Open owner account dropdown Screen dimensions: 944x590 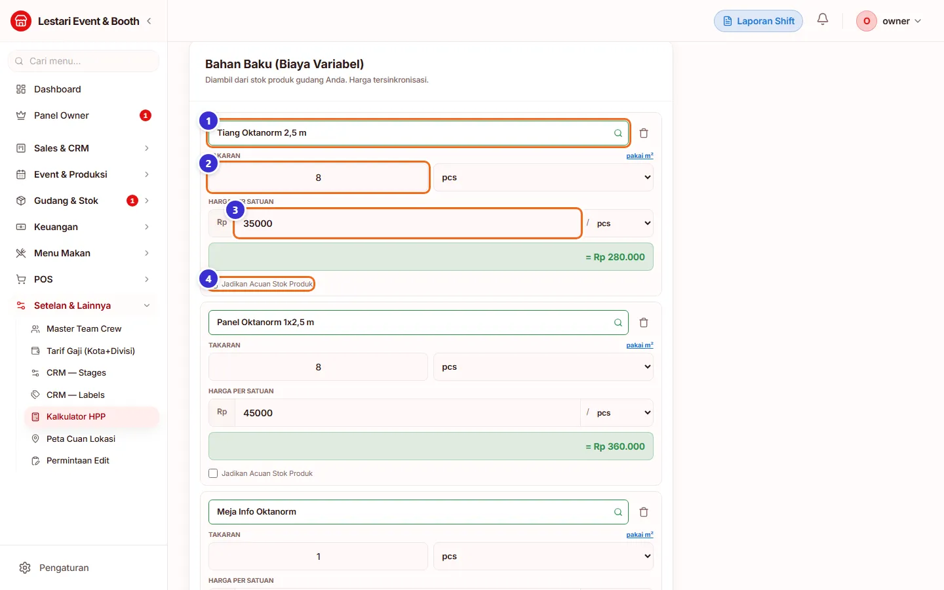(x=889, y=21)
